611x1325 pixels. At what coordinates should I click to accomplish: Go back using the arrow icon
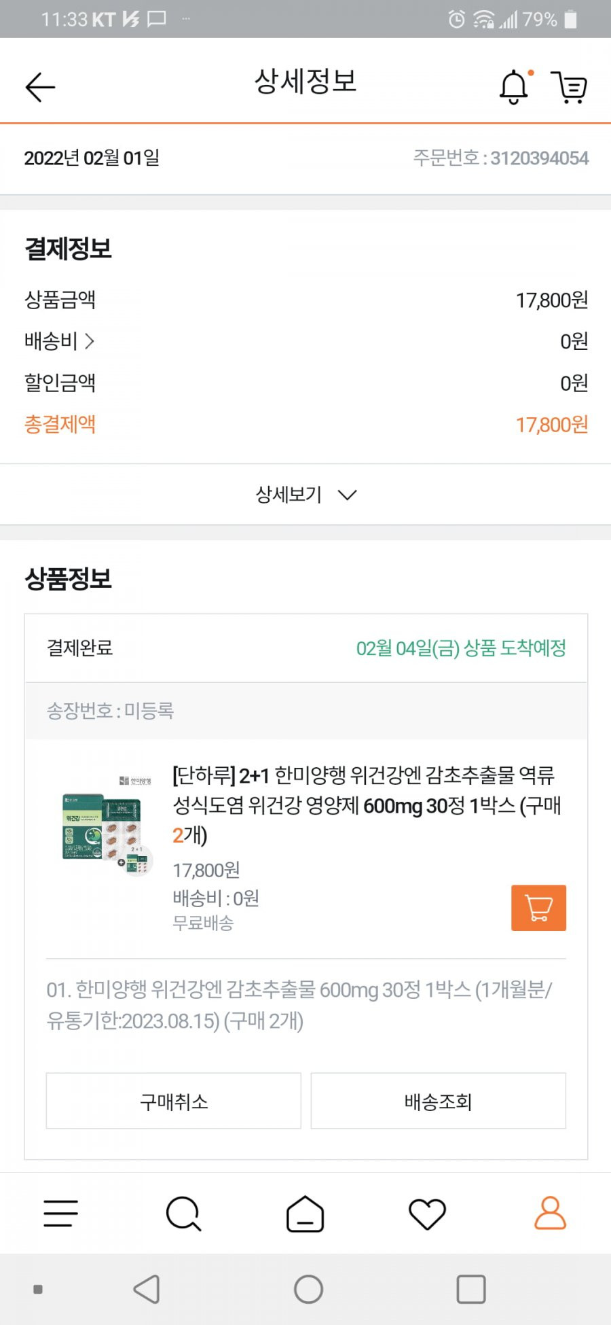(40, 87)
